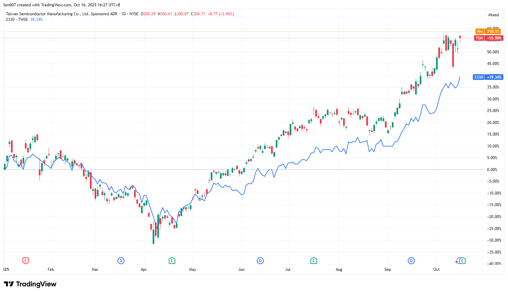This screenshot has height=294, width=508.
Task: Open the dividend D marker in late March
Action: 121,261
